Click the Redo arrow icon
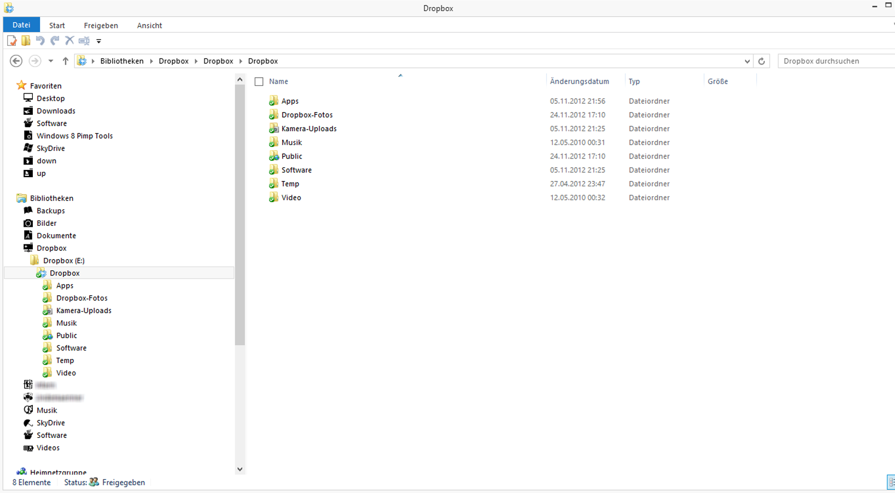 click(x=55, y=40)
